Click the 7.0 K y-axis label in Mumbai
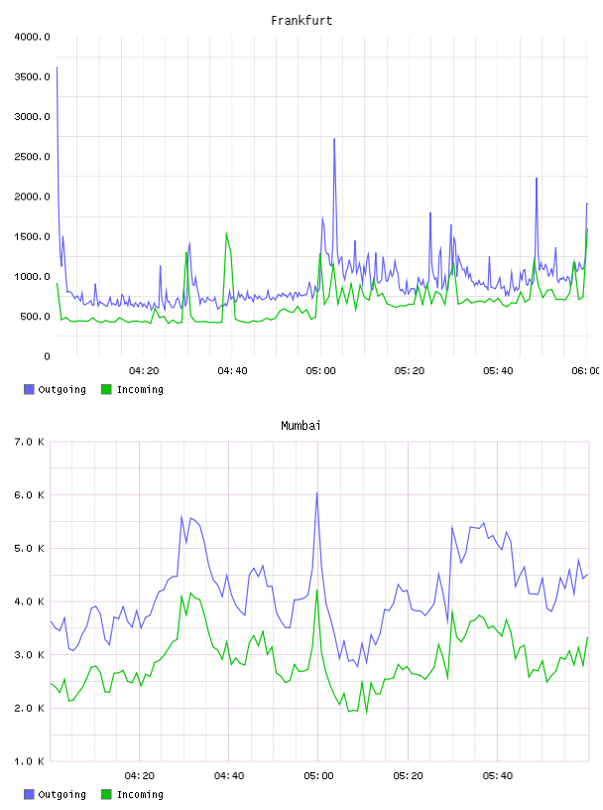 30,442
